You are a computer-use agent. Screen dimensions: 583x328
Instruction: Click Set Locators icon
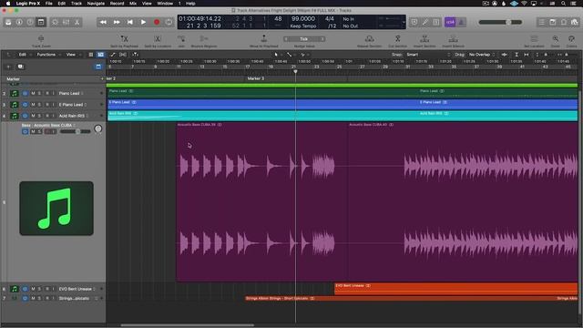point(534,38)
